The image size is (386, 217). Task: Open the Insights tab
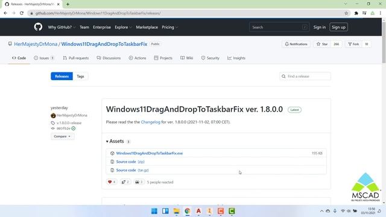(236, 58)
